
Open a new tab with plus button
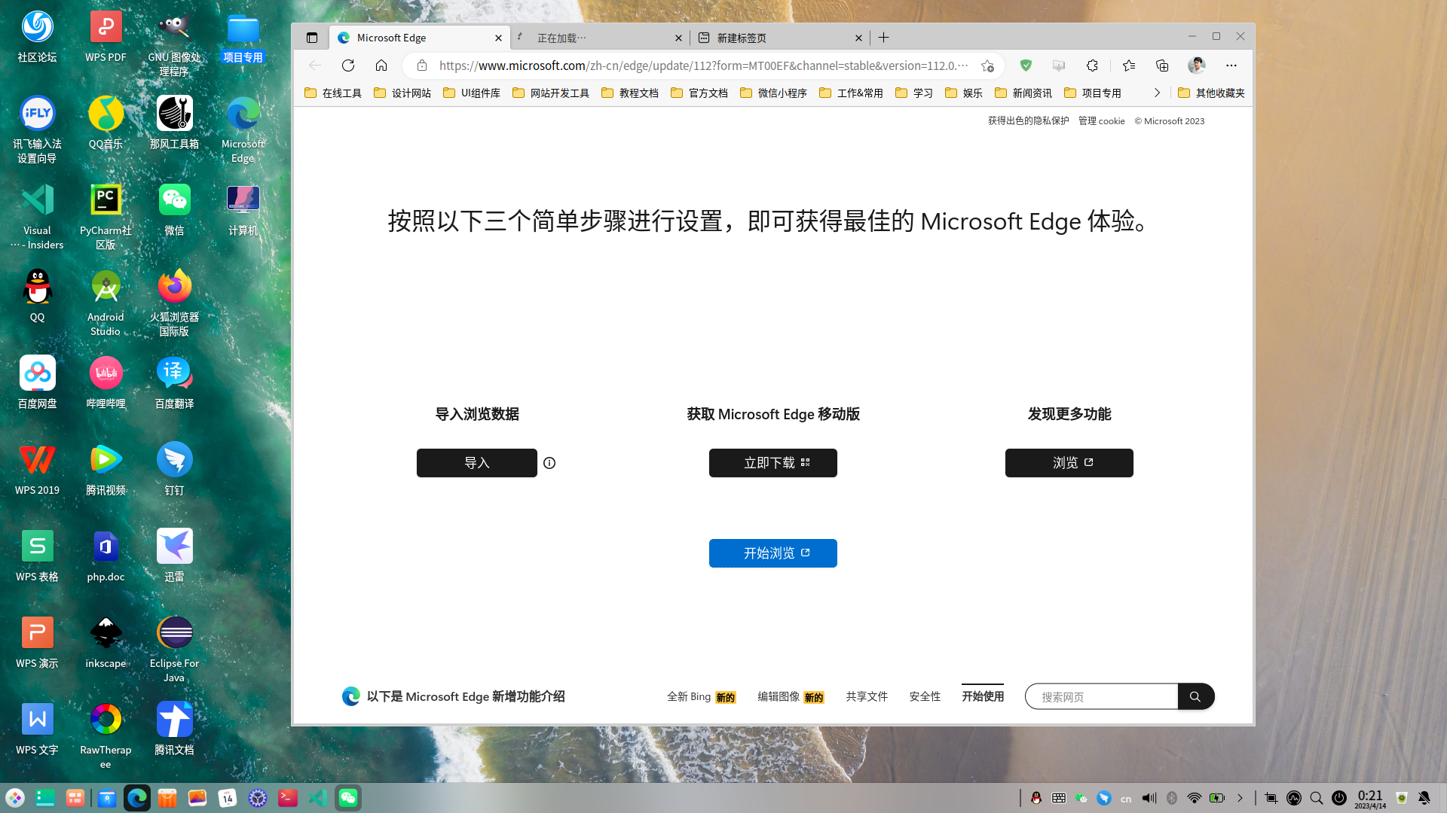click(884, 38)
